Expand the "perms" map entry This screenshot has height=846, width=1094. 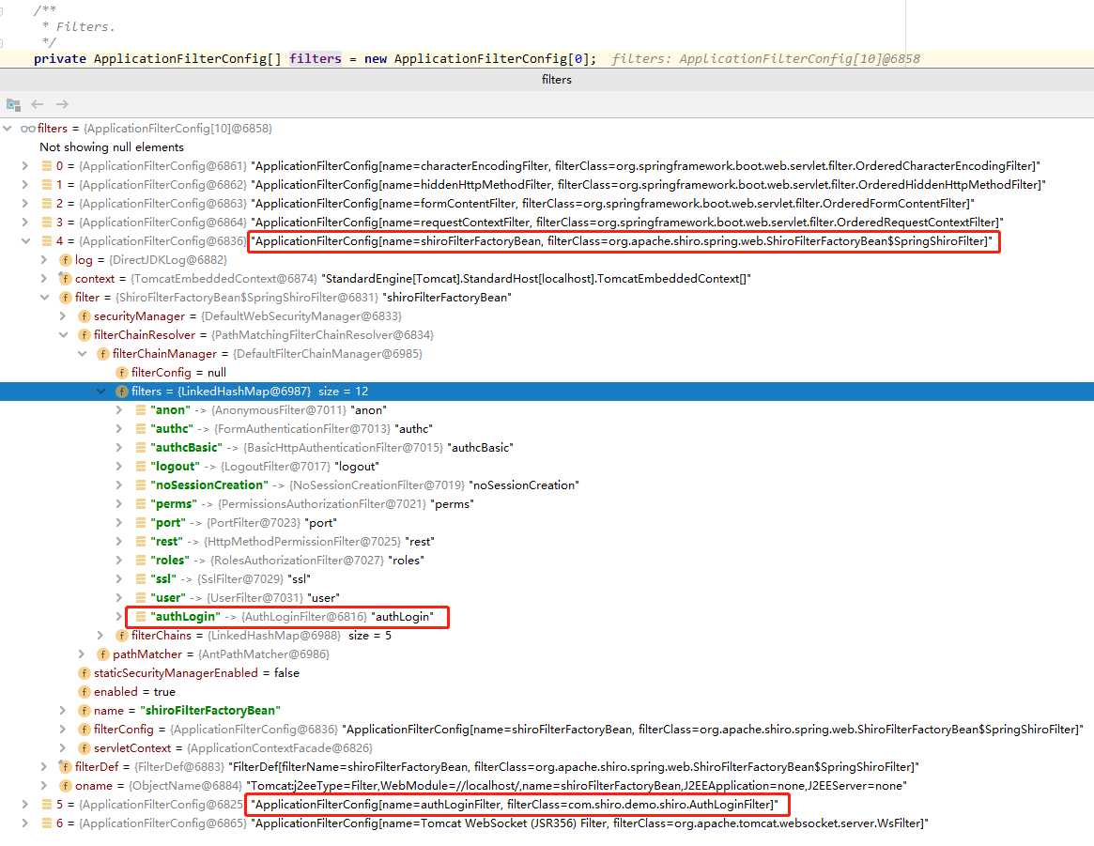tap(119, 504)
